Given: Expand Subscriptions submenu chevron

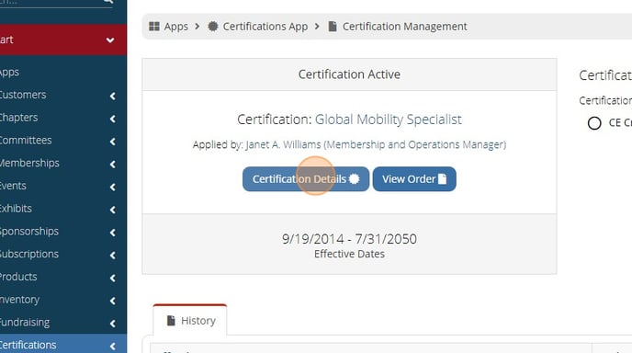Looking at the screenshot, I should pyautogui.click(x=112, y=255).
